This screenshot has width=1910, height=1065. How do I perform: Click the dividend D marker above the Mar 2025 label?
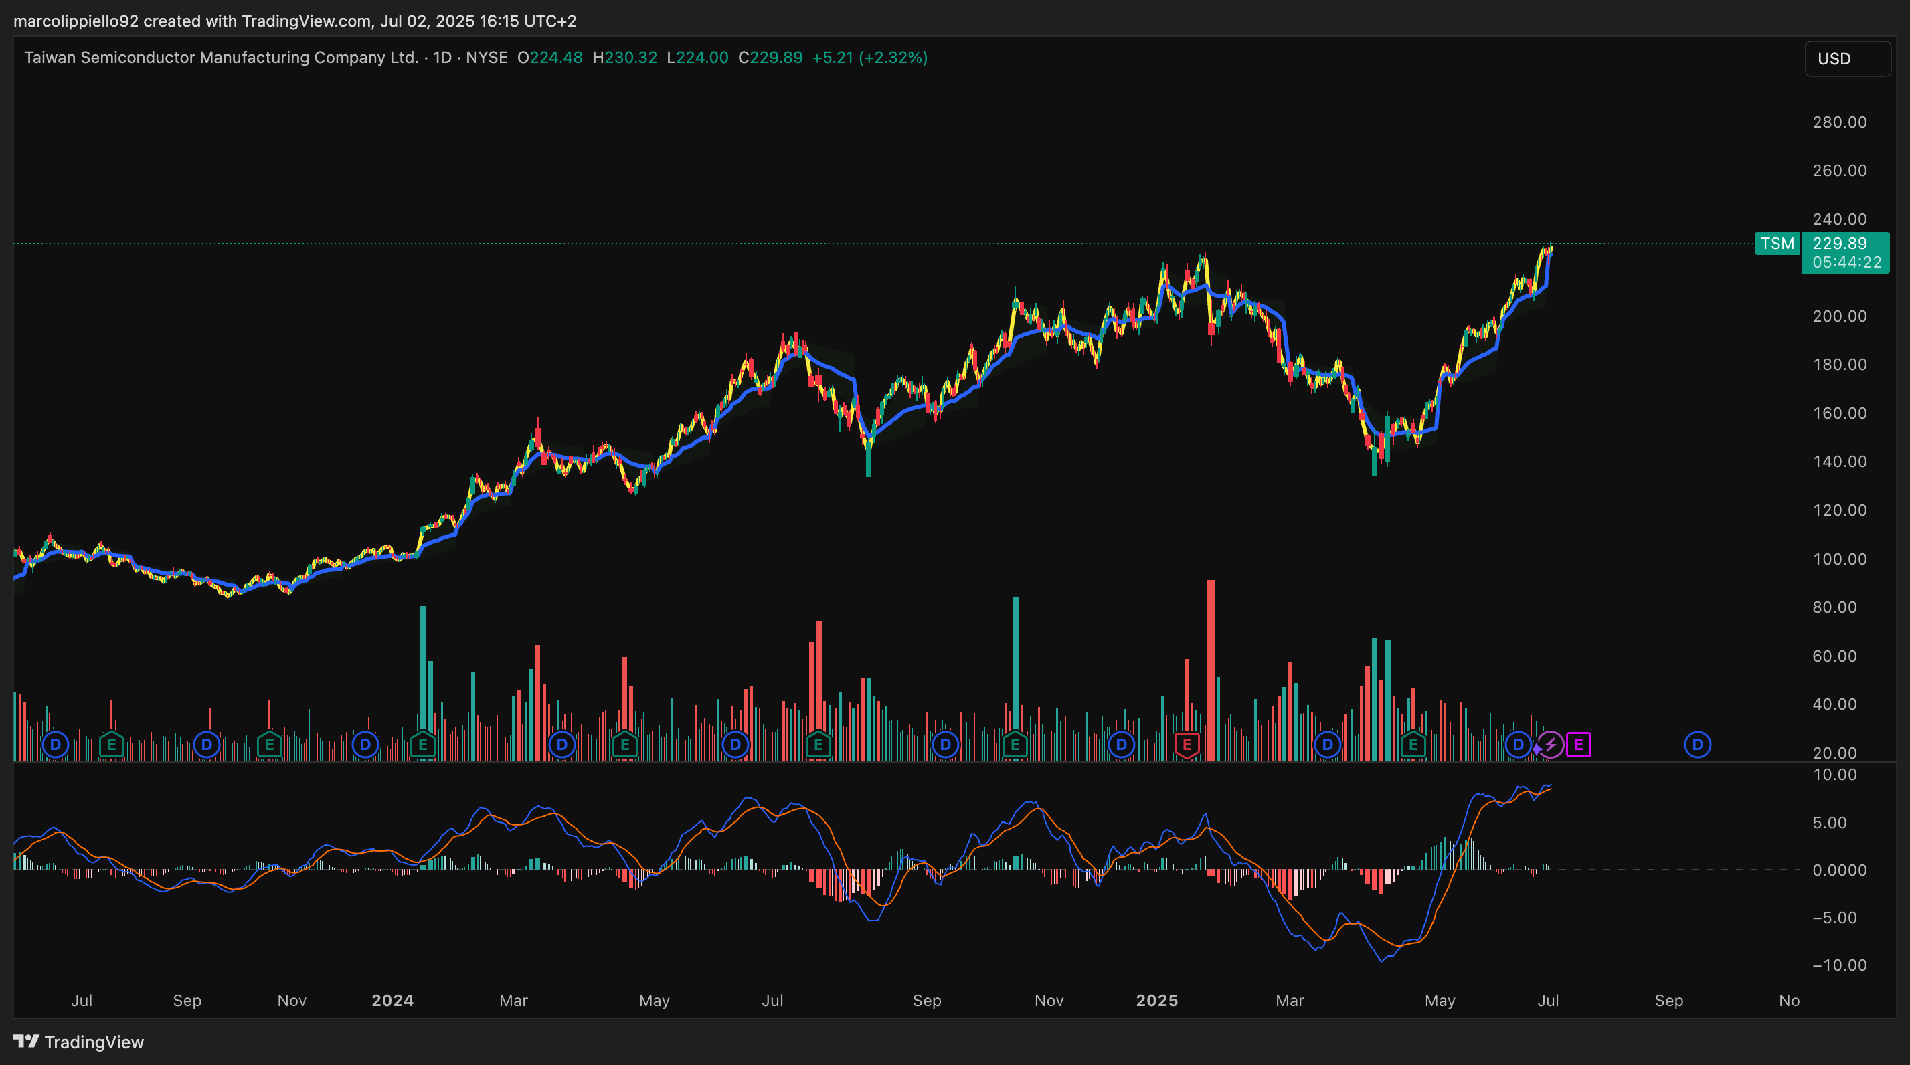pos(1327,744)
